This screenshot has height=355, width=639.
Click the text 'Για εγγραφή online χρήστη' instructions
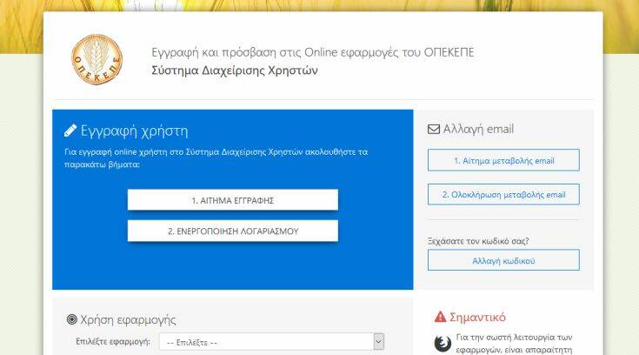point(216,157)
